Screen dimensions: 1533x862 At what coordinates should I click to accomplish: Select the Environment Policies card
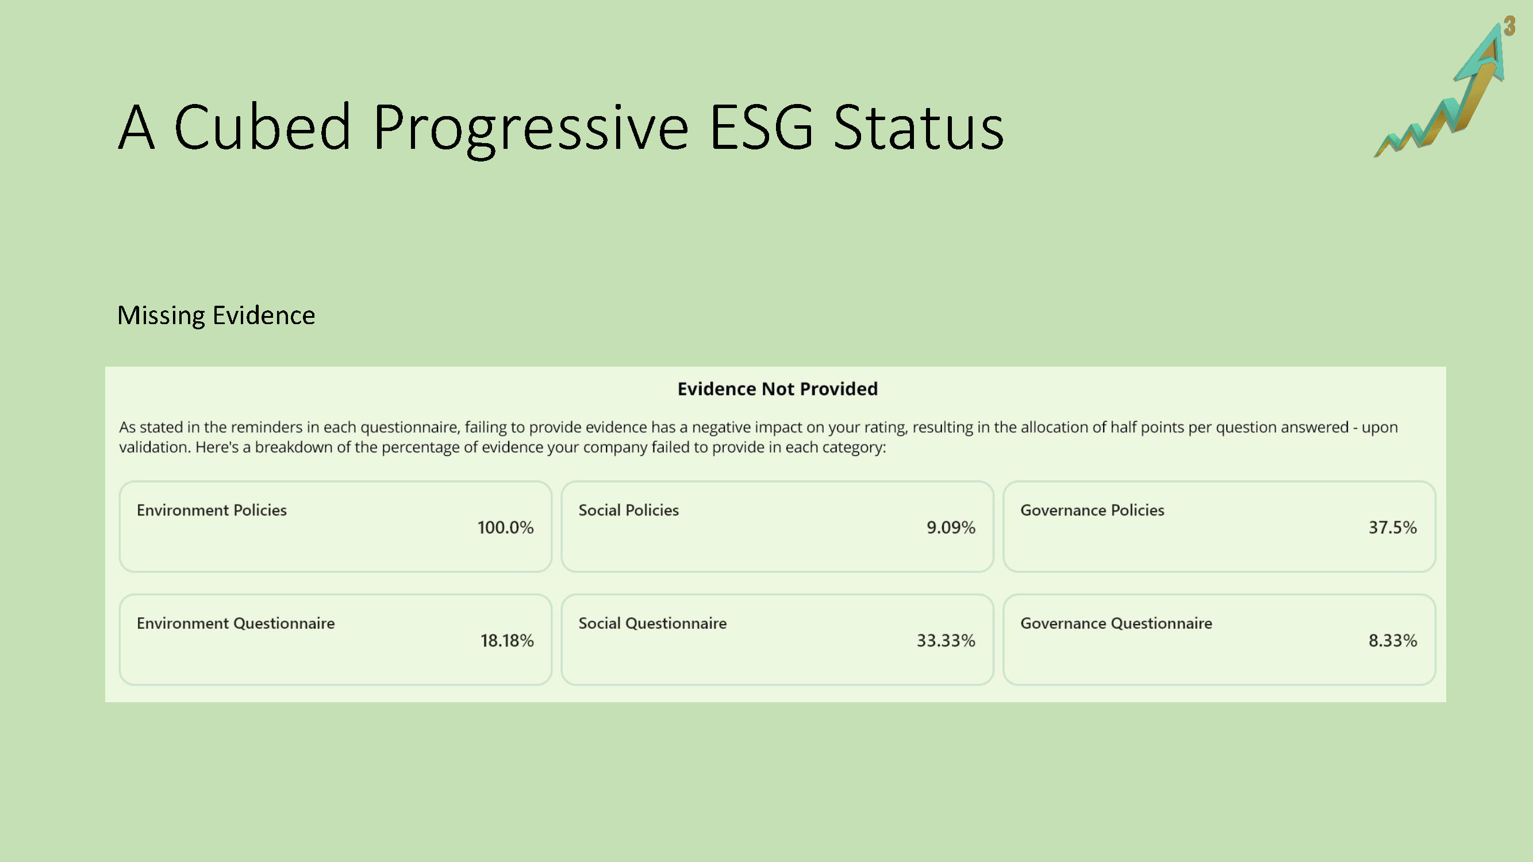[x=336, y=526]
